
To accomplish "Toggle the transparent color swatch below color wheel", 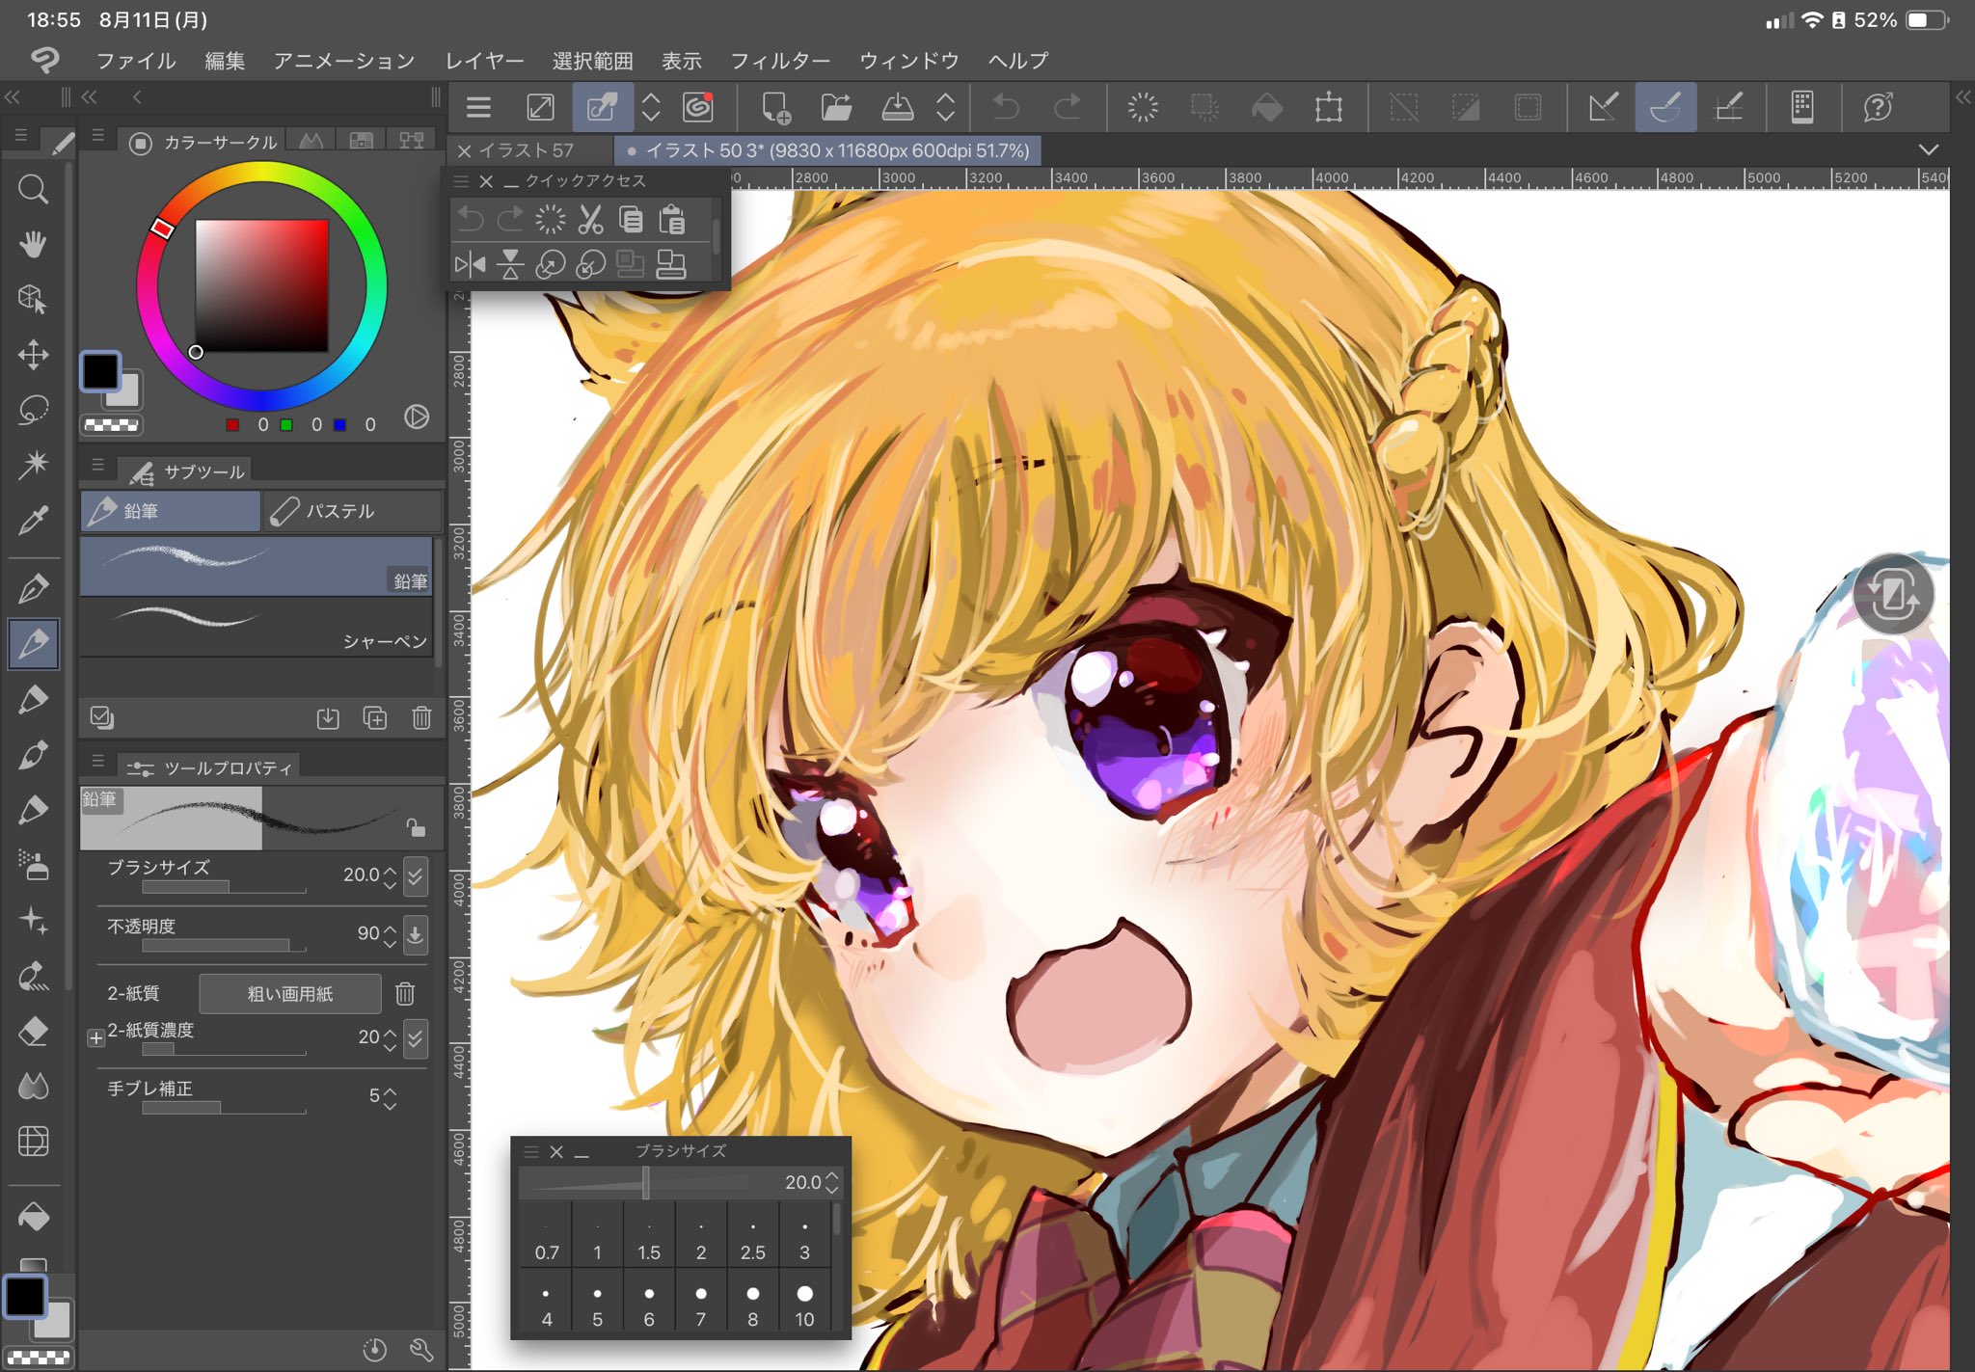I will click(x=111, y=424).
